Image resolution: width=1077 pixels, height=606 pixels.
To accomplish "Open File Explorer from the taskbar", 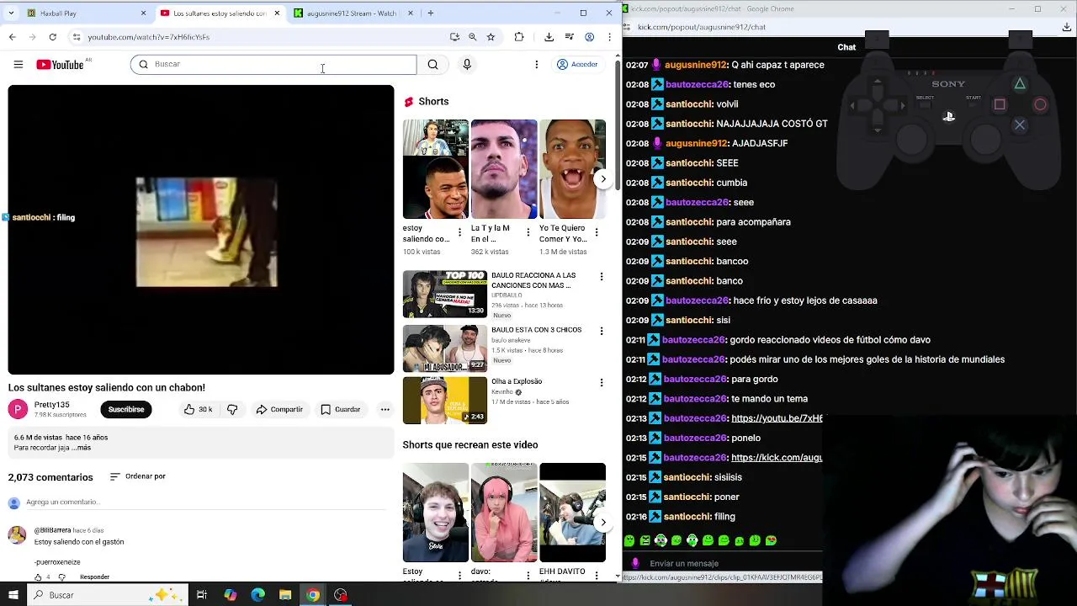I will [x=285, y=595].
